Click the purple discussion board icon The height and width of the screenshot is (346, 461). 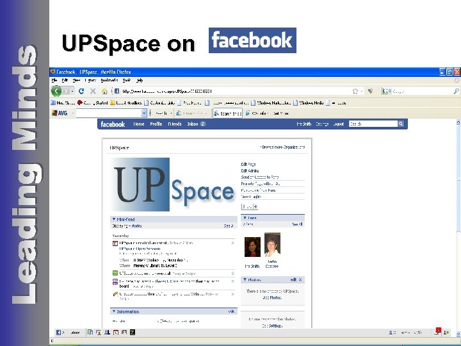(115, 282)
